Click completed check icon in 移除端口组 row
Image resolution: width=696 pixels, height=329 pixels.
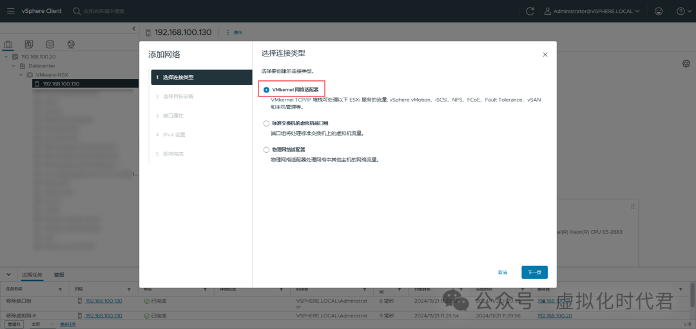(x=146, y=301)
